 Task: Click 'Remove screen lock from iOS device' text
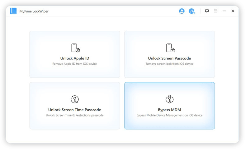click(x=170, y=64)
